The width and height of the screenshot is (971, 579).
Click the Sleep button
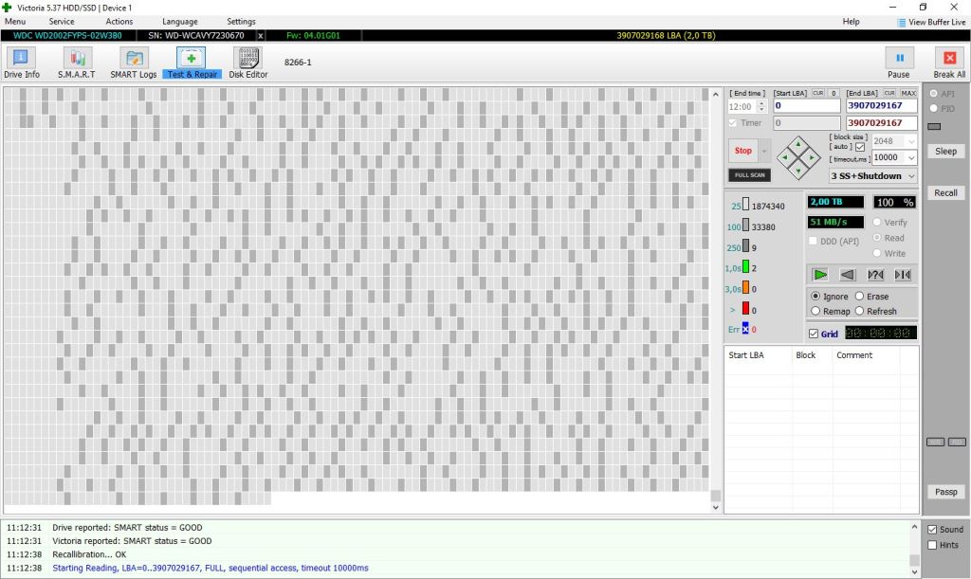945,151
